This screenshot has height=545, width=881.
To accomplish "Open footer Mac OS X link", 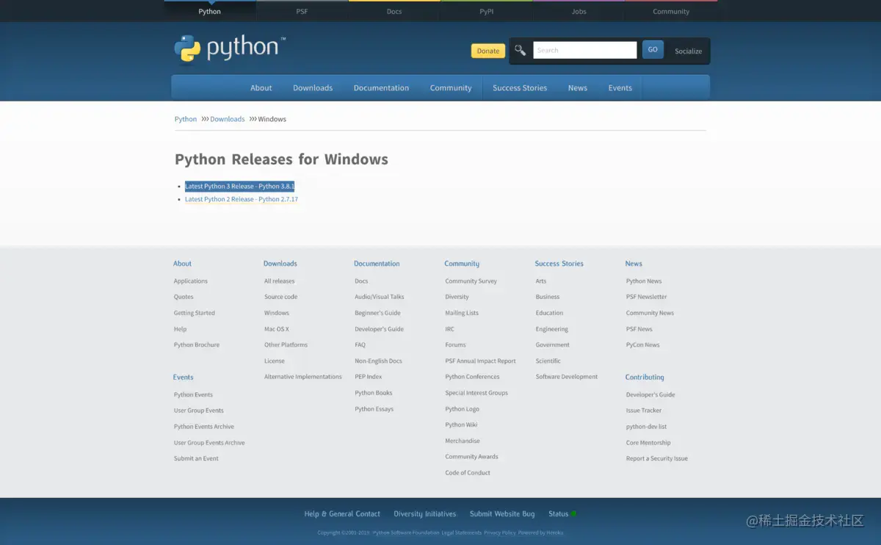I will [x=277, y=329].
